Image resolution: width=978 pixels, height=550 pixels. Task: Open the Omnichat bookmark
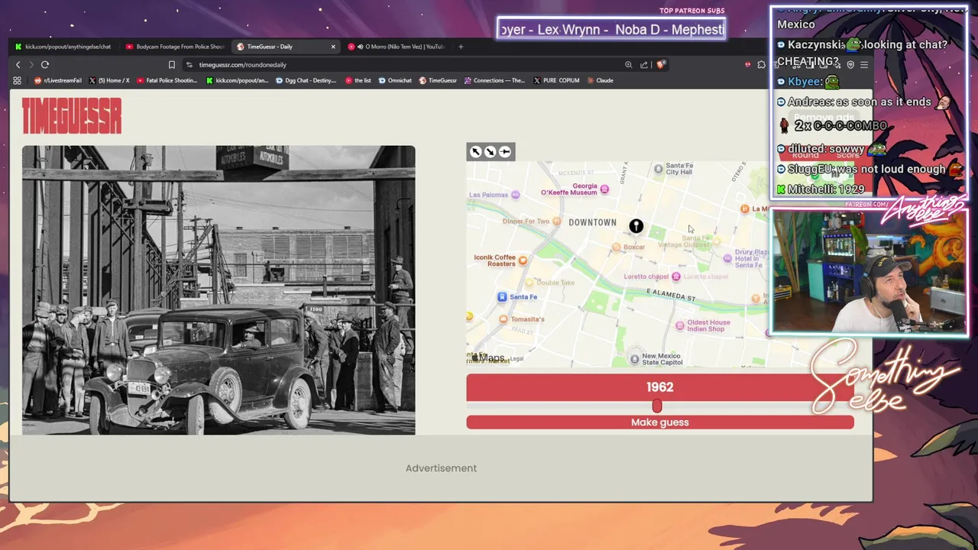coord(395,80)
